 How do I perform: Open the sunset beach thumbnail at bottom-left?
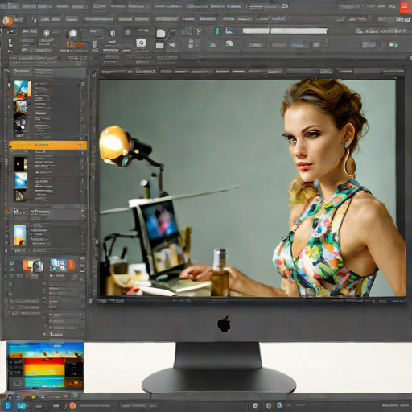[45, 366]
